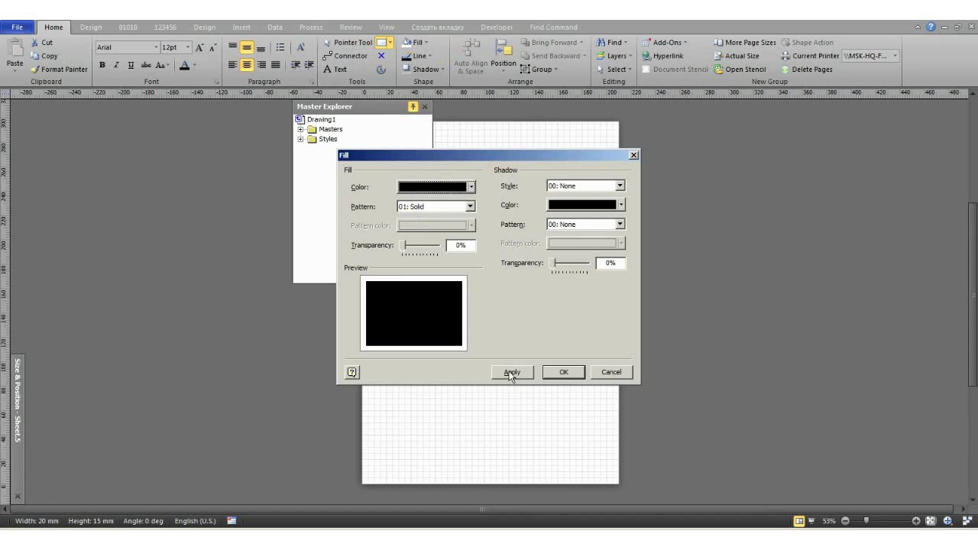The height and width of the screenshot is (550, 978).
Task: Expand the Styles folder in tree
Action: point(300,139)
